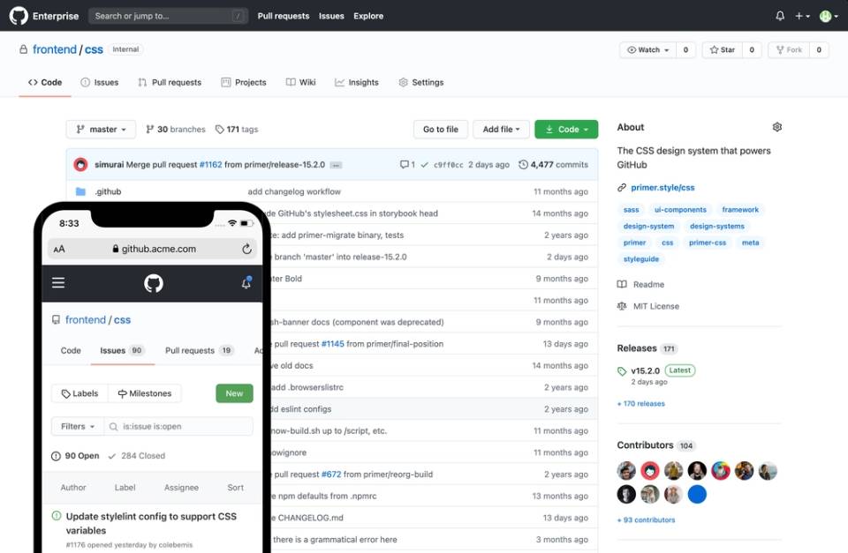
Task: Click the Go to file button
Action: 441,130
